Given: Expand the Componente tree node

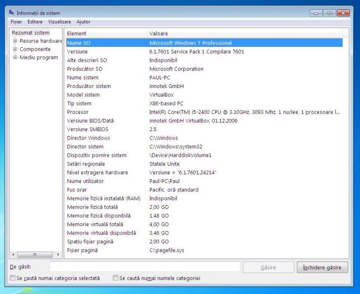Looking at the screenshot, I should (15, 49).
